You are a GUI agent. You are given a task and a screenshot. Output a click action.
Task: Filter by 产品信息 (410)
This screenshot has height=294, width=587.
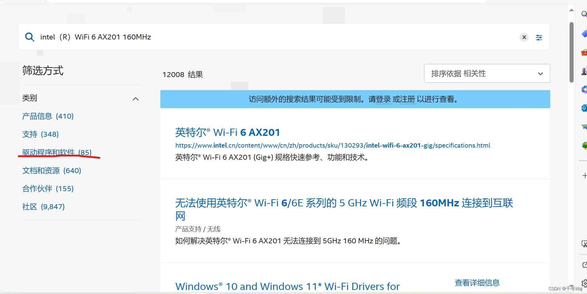click(48, 116)
